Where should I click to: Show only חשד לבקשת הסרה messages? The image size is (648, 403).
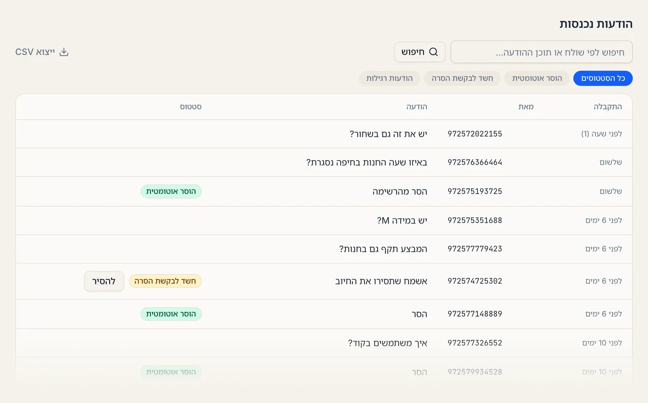(x=462, y=78)
